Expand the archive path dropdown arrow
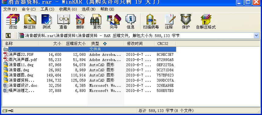This screenshot has height=115, width=262. point(256,35)
